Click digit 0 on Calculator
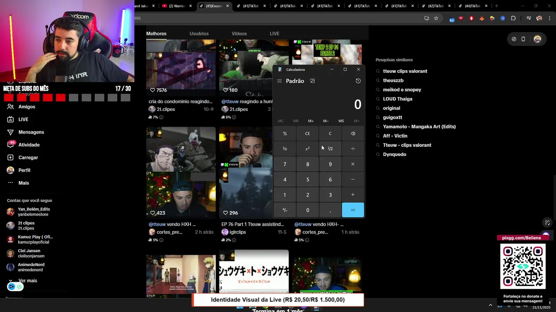 tap(308, 210)
